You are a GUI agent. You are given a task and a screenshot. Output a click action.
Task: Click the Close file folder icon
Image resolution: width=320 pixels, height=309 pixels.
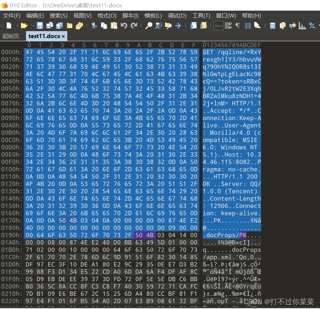click(x=69, y=26)
